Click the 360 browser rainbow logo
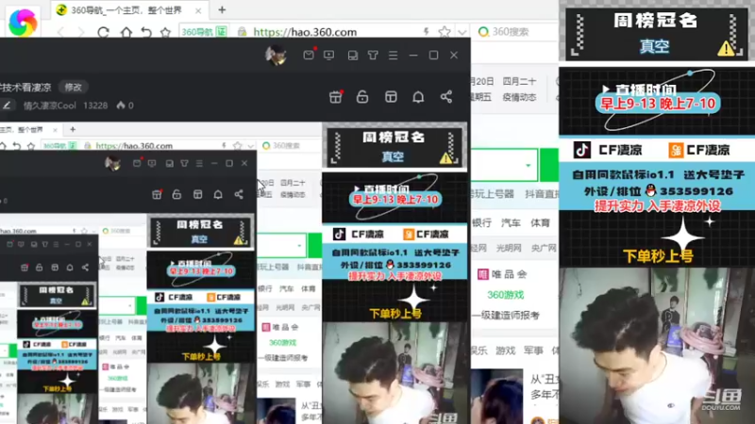Image resolution: width=755 pixels, height=424 pixels. point(23,22)
